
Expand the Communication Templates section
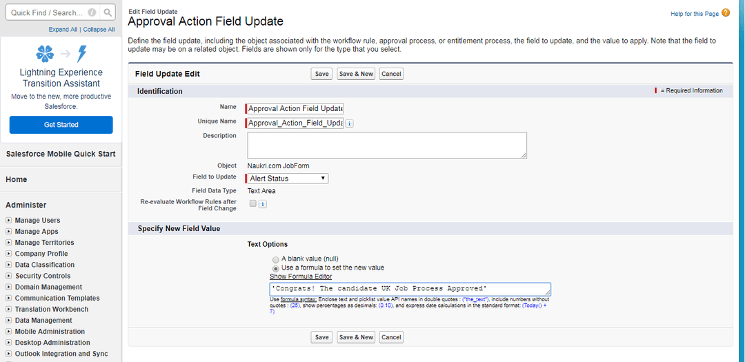point(8,299)
